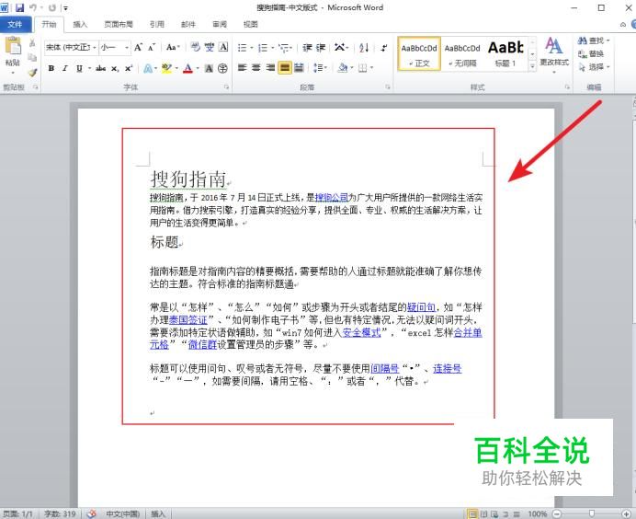Open the File (文件) tab
Image resolution: width=636 pixels, height=519 pixels.
(x=15, y=24)
